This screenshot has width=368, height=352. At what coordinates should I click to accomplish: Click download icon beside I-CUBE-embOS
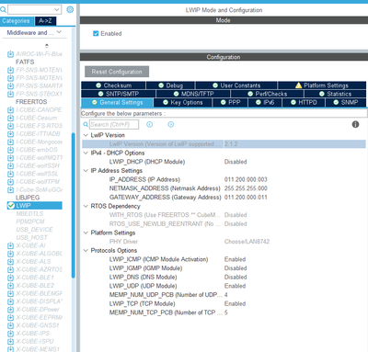(x=10, y=150)
